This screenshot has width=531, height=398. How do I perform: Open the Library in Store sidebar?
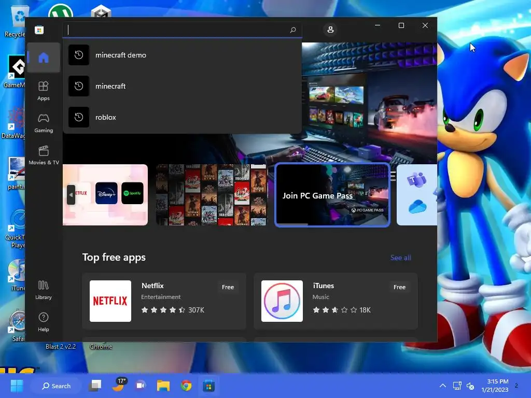pos(44,290)
